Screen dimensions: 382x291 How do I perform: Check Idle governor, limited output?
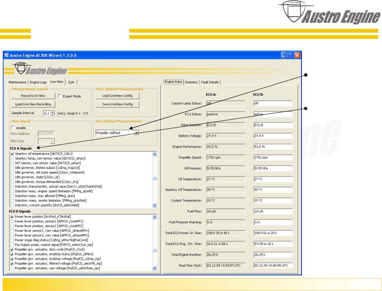[12, 168]
